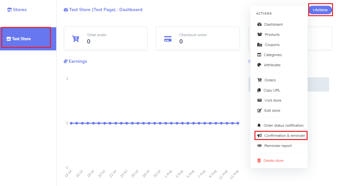Click the Copy URL icon
This screenshot has height=186, width=339.
[259, 90]
